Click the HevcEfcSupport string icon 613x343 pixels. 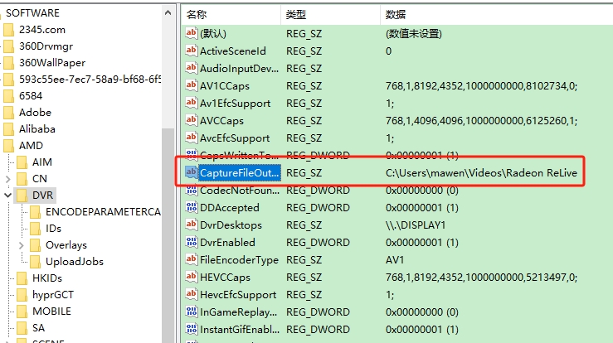pos(191,294)
